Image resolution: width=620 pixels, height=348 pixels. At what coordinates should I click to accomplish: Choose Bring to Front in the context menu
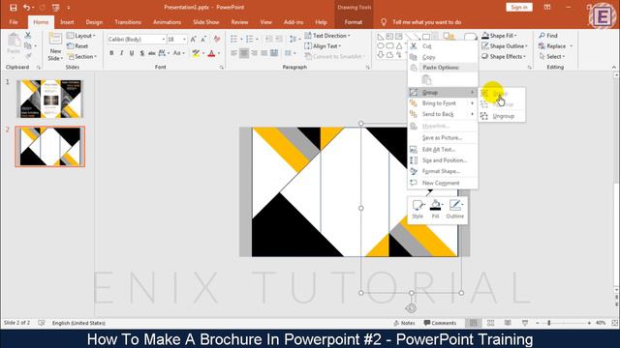pos(443,103)
